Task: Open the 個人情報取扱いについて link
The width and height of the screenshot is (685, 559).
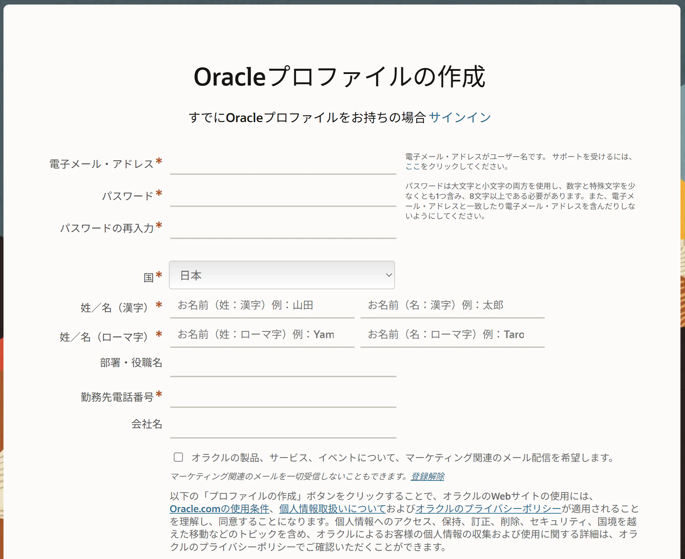Action: point(332,509)
